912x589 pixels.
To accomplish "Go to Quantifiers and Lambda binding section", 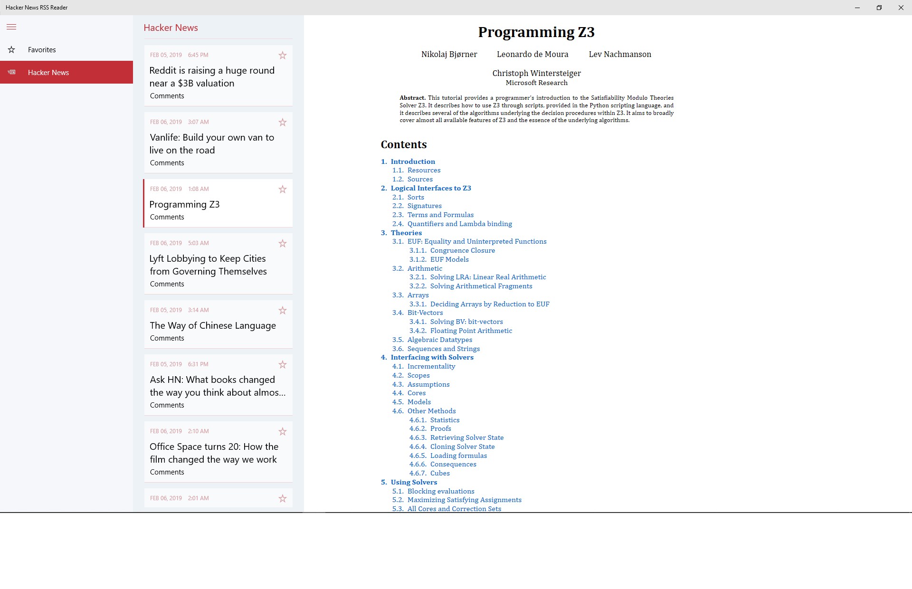I will (459, 224).
